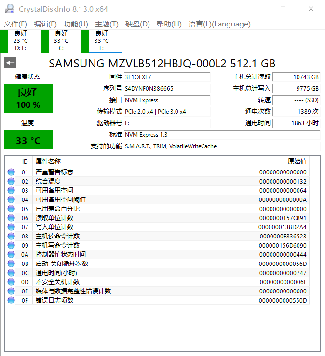This screenshot has width=325, height=356.
Task: Click raw value 000000000006E
Action: [x=283, y=282]
